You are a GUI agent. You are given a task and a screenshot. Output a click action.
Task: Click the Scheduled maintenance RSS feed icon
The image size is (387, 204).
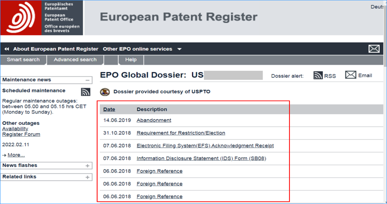point(85,92)
